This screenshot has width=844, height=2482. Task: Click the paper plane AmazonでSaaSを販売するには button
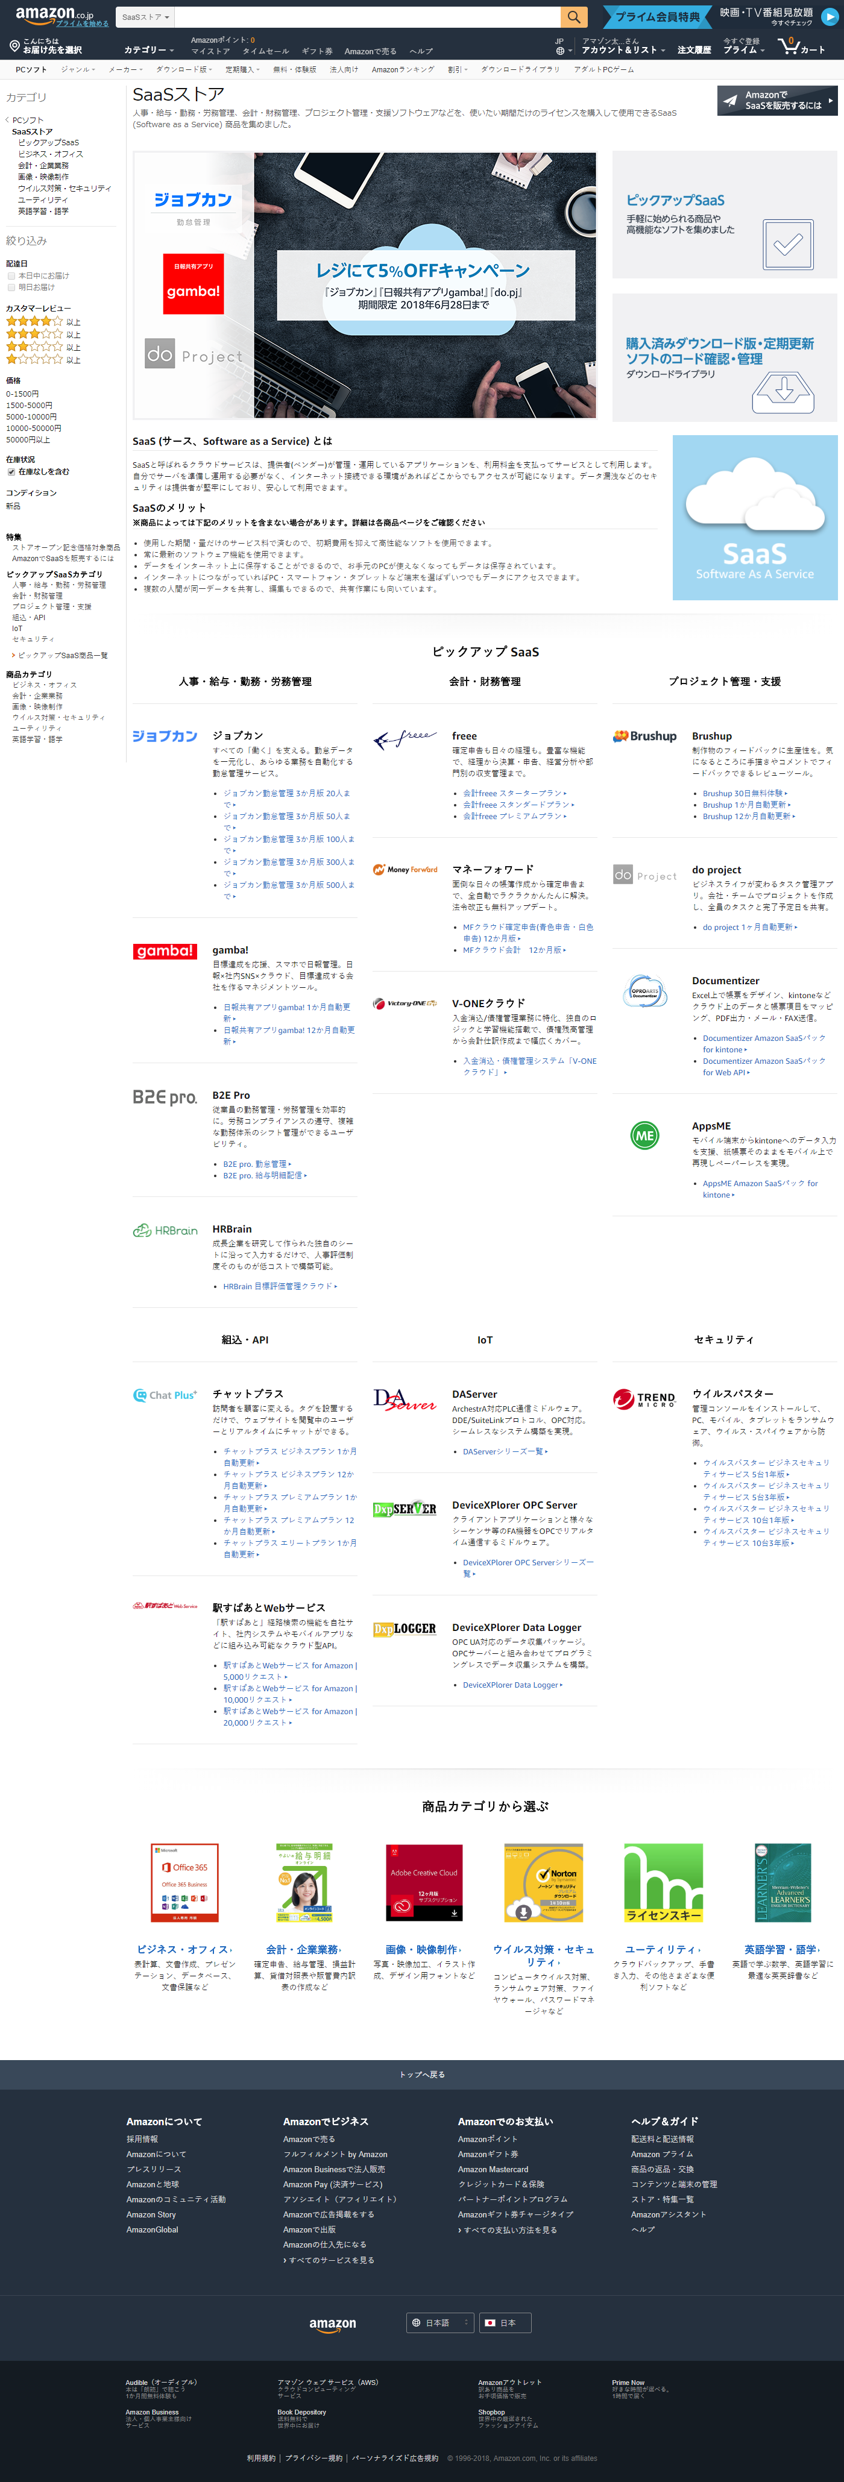[778, 100]
